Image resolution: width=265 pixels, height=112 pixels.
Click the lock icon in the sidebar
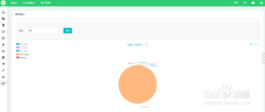3,45
